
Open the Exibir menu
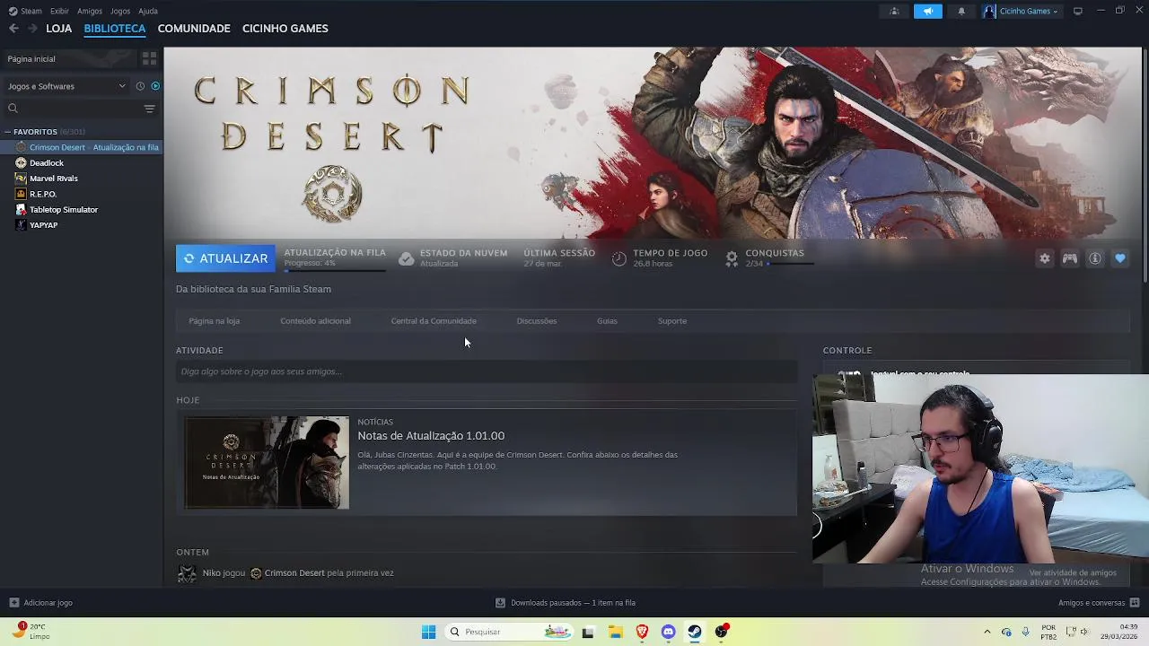[59, 11]
